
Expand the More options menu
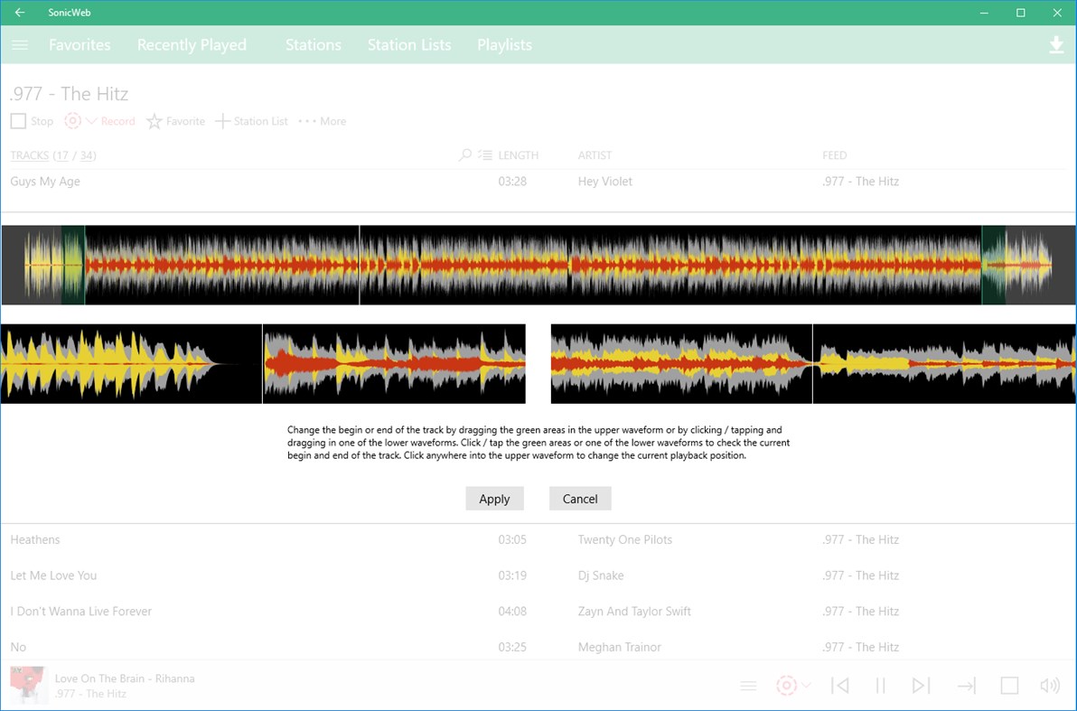(x=322, y=120)
